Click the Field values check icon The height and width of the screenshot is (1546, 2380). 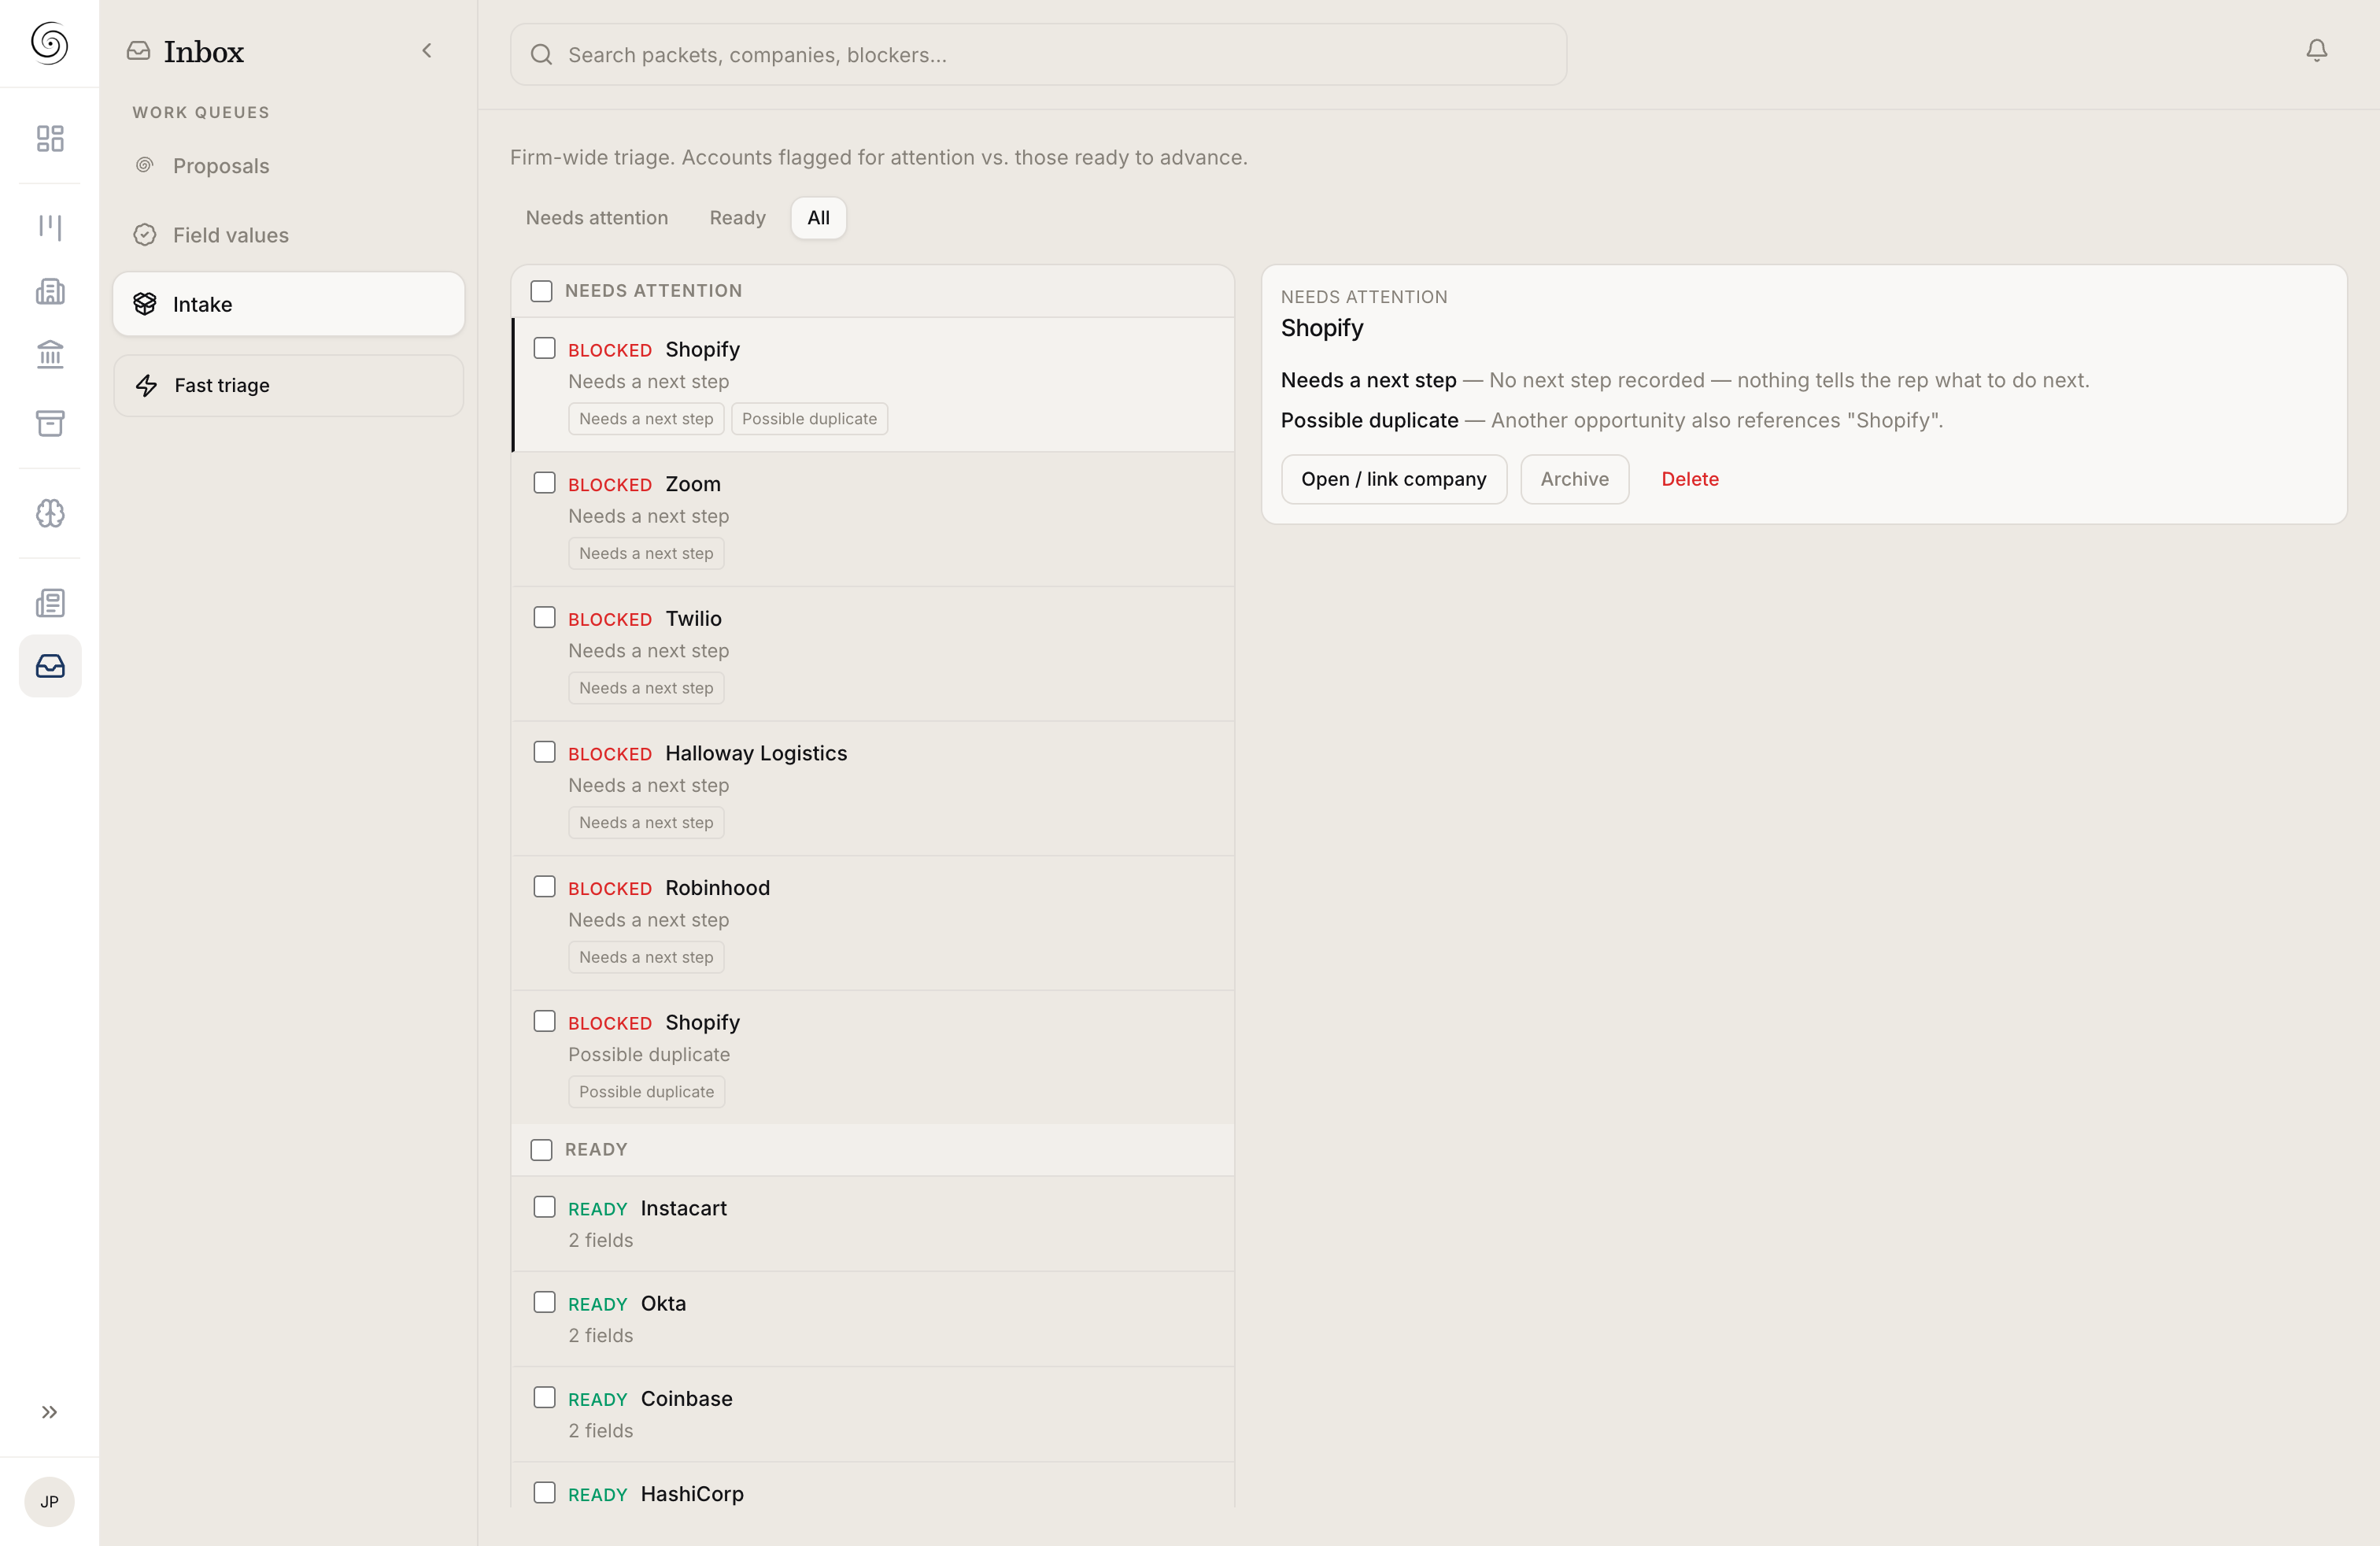pos(145,235)
